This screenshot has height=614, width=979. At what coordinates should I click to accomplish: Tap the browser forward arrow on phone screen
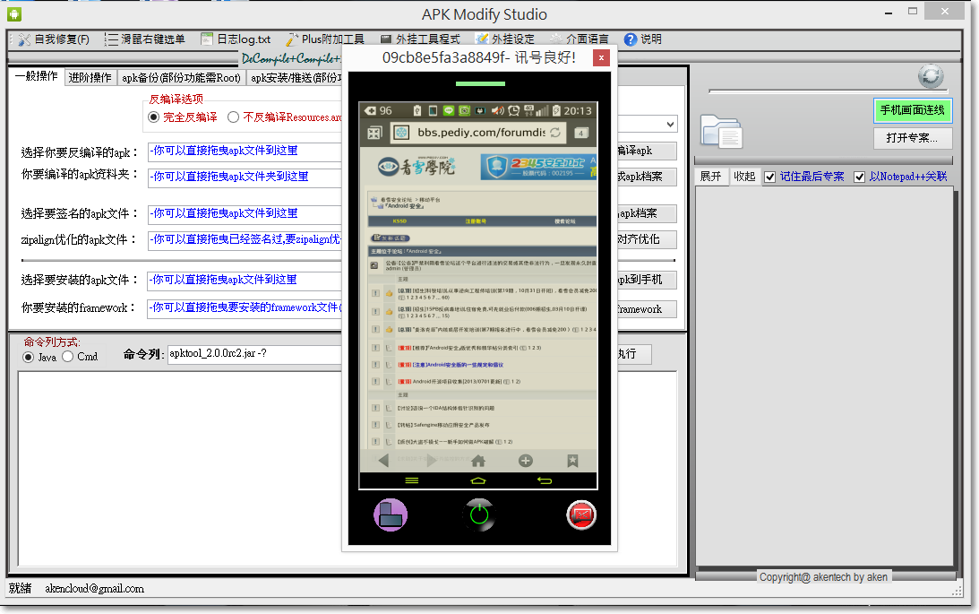coord(431,461)
